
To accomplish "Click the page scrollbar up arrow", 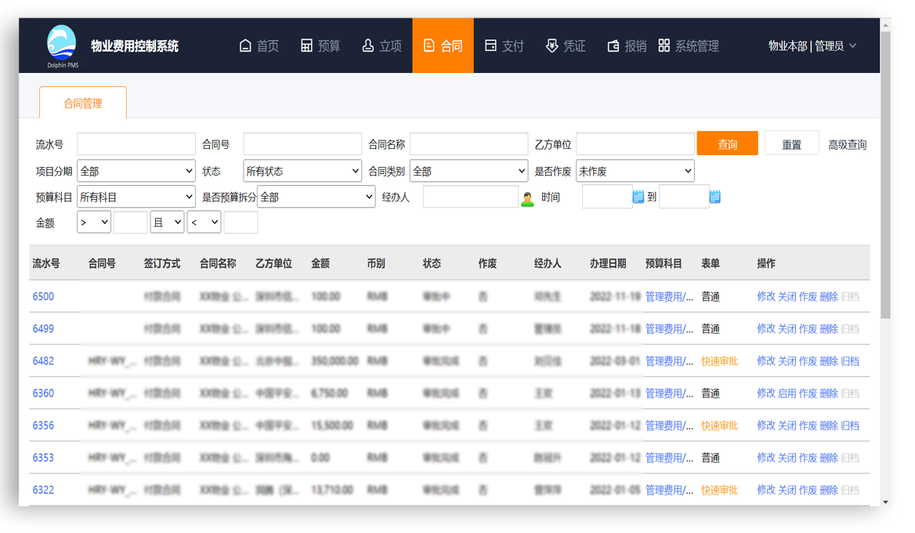I will tap(886, 24).
